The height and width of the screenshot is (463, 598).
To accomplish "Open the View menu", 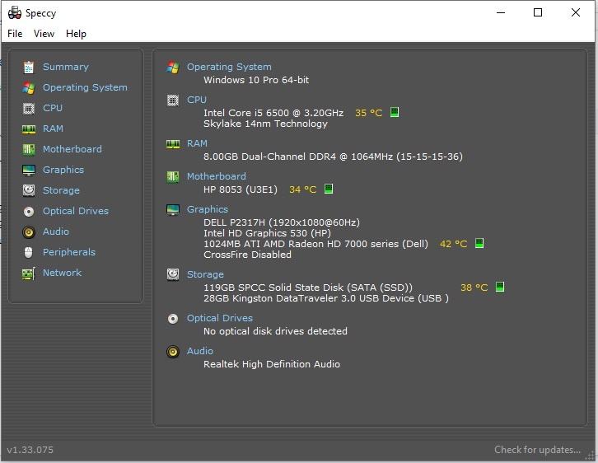I will (x=44, y=34).
